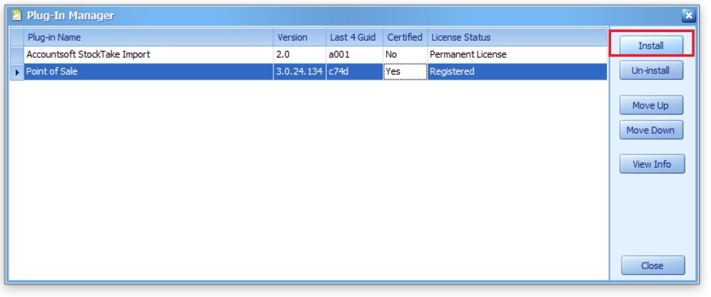
Task: Click the Registered license status cell
Action: click(x=516, y=71)
